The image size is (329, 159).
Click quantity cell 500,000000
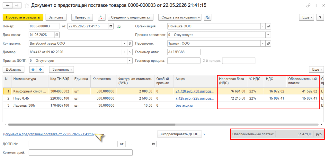point(103,99)
